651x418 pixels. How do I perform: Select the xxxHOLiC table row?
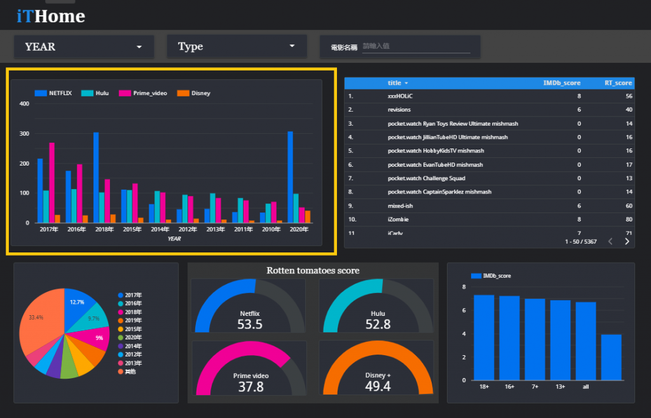pyautogui.click(x=489, y=96)
